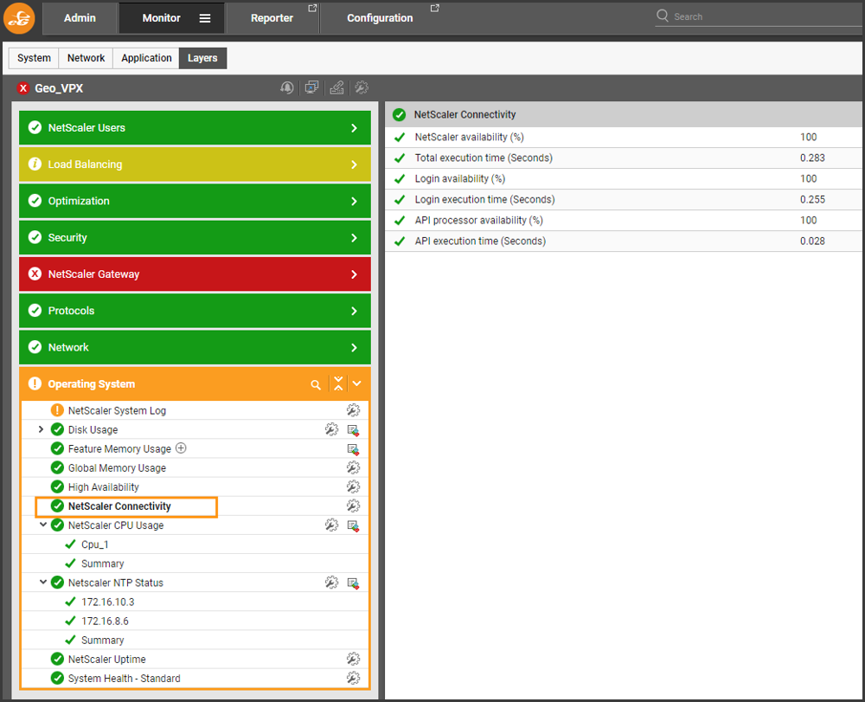Switch to the Network tab
865x702 pixels.
point(86,58)
